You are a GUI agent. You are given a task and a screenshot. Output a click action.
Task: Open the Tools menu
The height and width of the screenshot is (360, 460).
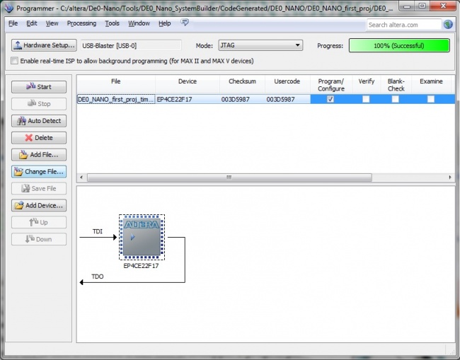pos(112,23)
